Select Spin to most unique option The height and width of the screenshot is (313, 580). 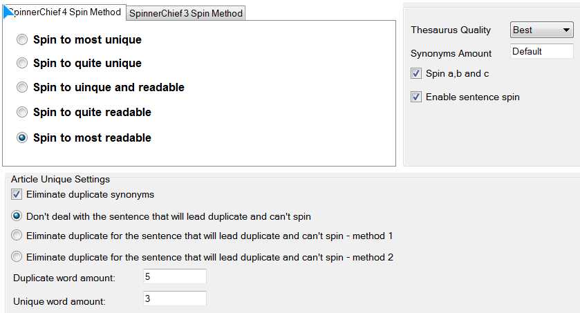[x=22, y=40]
